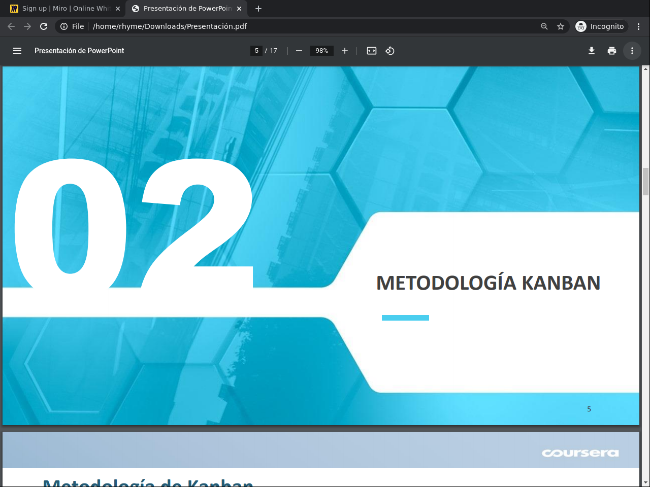This screenshot has height=487, width=650.
Task: Click the scrollbar up arrow
Action: (x=646, y=69)
